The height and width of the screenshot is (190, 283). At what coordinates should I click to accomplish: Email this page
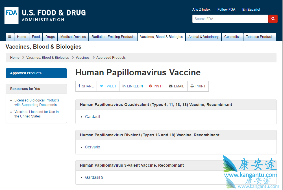pyautogui.click(x=177, y=86)
